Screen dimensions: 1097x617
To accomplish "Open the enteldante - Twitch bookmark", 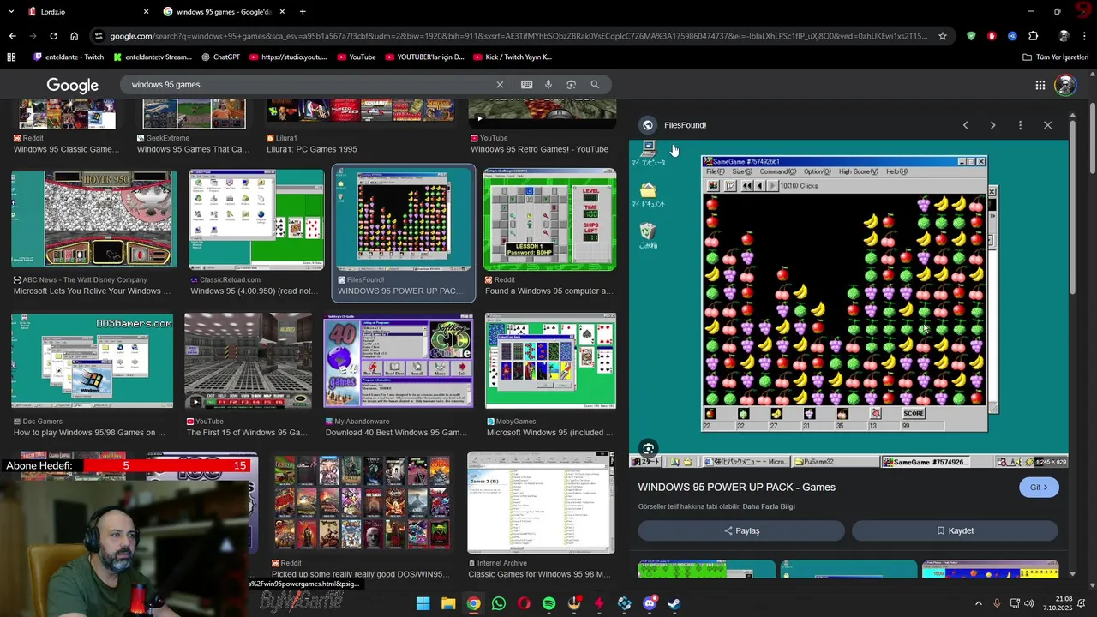I will coord(68,57).
